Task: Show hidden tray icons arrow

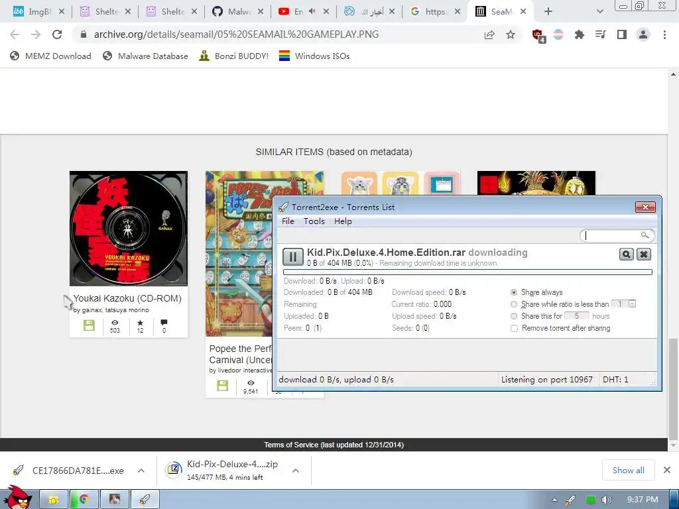Action: tap(555, 500)
